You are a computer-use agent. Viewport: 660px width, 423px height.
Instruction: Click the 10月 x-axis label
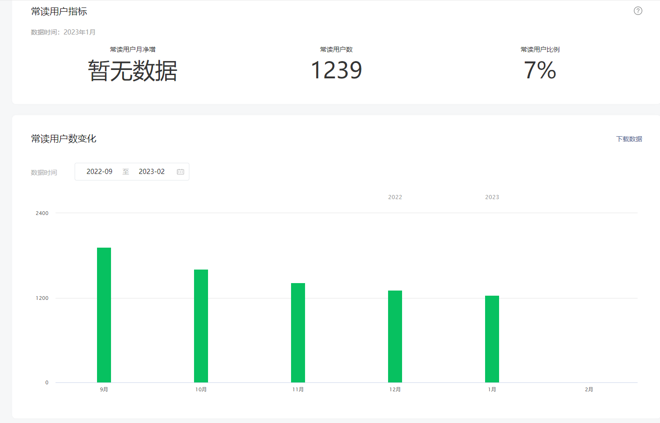[201, 389]
